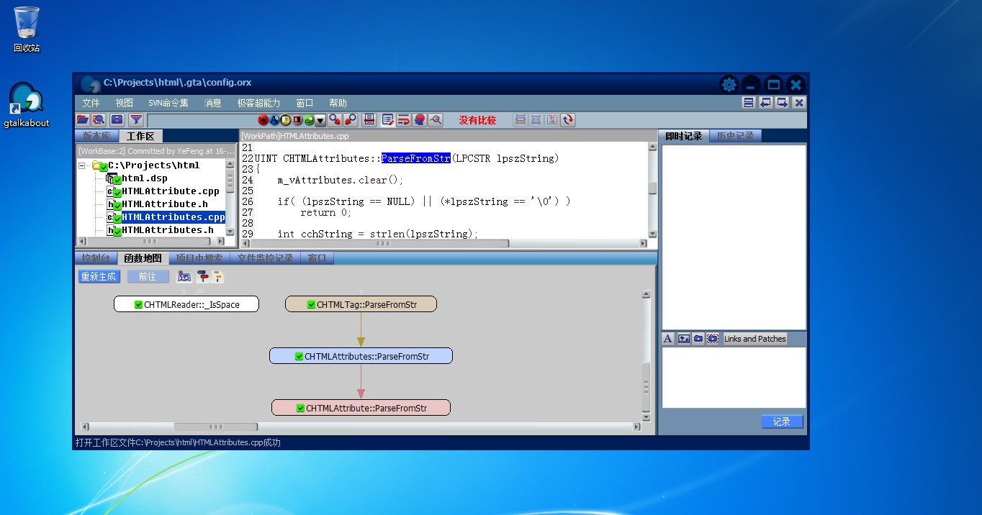Open the 窗口 menu in the menu bar
982x515 pixels.
tap(305, 103)
